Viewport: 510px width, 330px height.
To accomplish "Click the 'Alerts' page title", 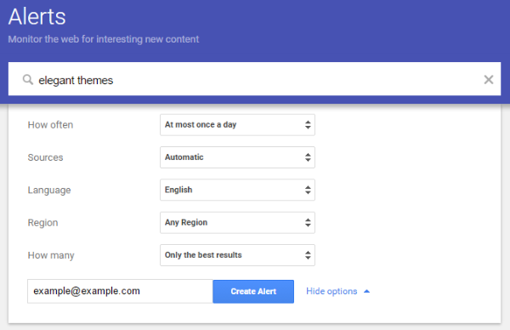I will [37, 17].
